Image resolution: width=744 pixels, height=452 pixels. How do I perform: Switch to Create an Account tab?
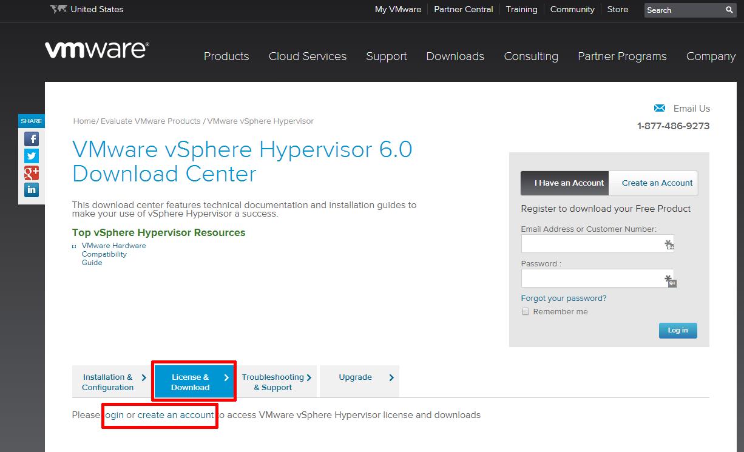pyautogui.click(x=654, y=183)
